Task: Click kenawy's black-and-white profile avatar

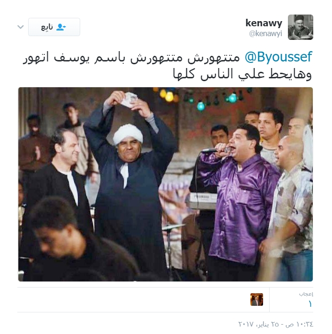Action: tap(301, 27)
